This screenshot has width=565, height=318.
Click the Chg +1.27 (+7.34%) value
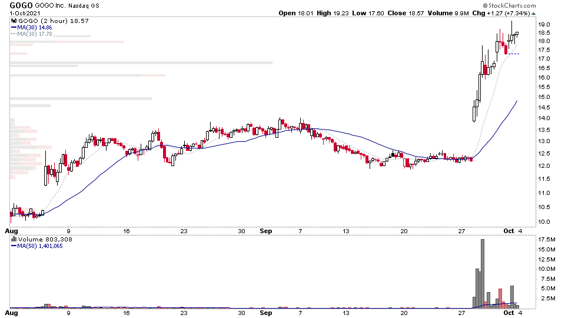pos(501,13)
